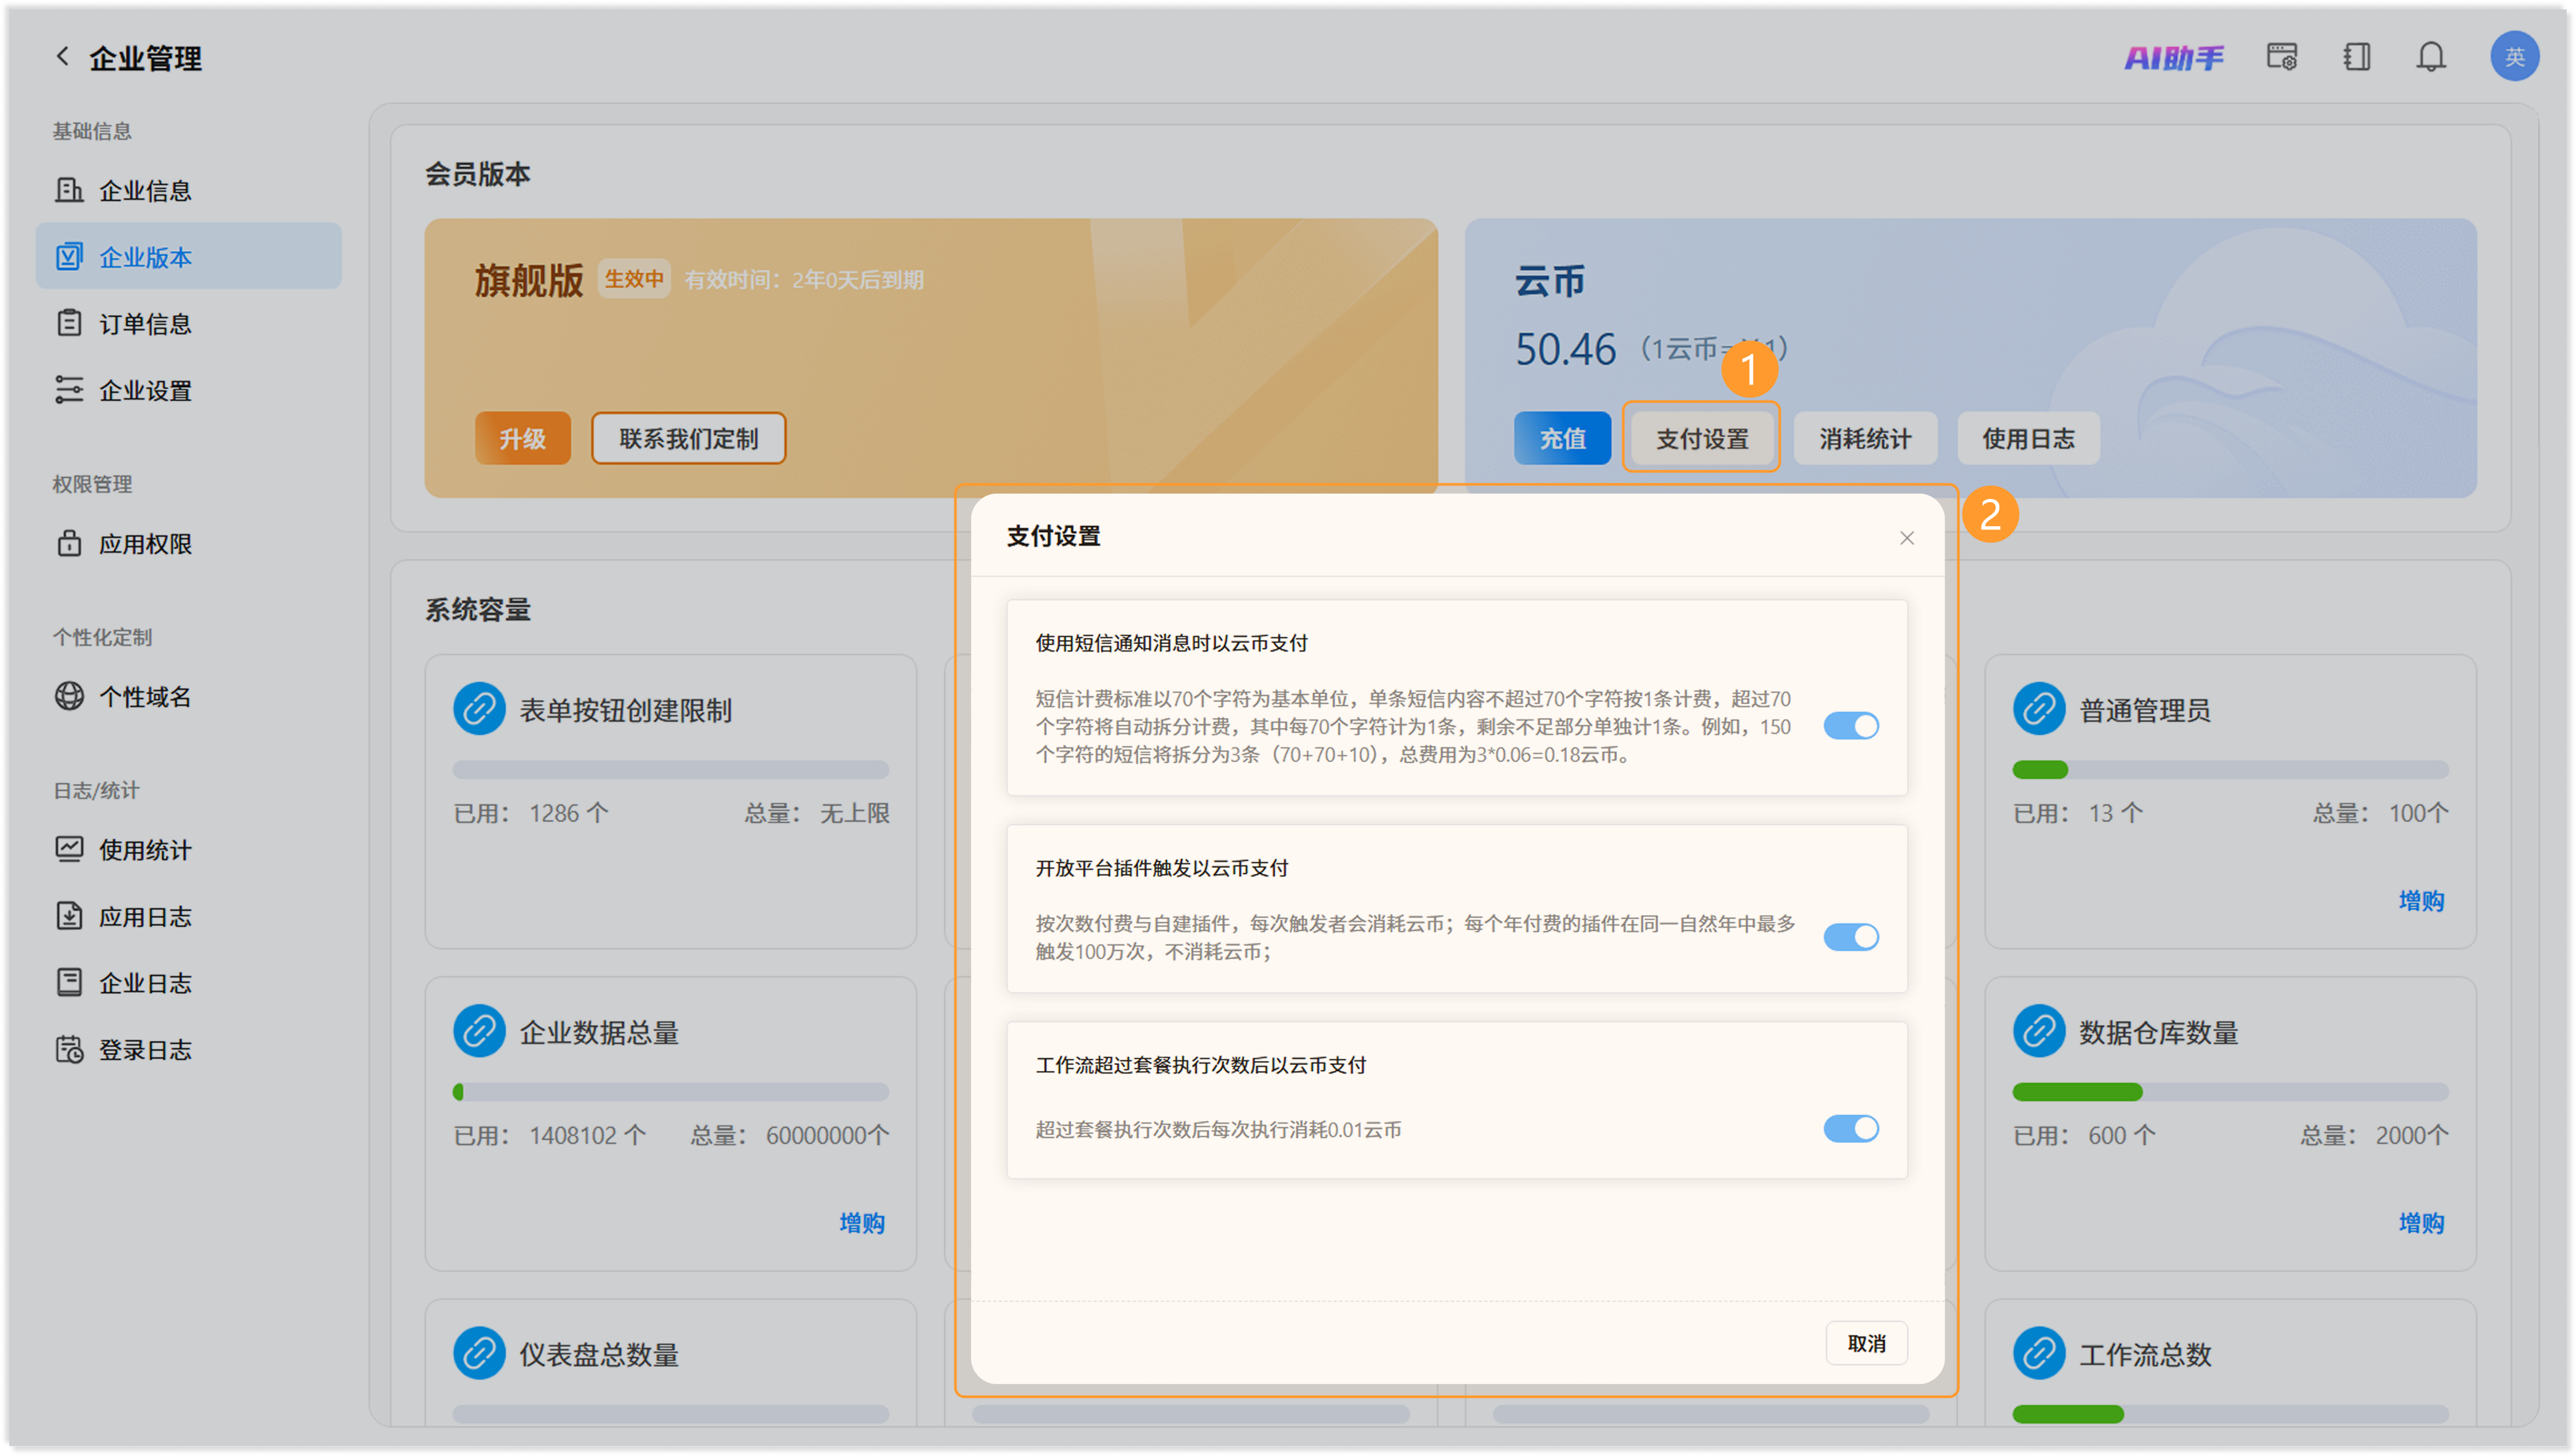Close the 支付设置 dialog with X
This screenshot has height=1456, width=2576.
point(1907,538)
